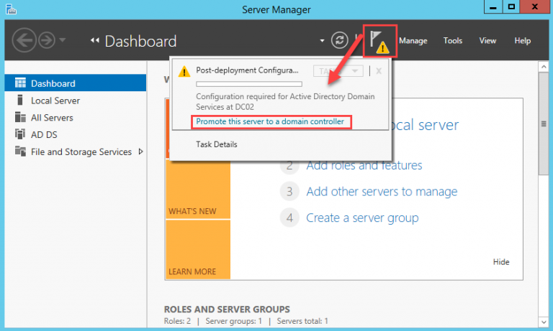
Task: Open the navigation history dropdown arrow
Action: (63, 40)
